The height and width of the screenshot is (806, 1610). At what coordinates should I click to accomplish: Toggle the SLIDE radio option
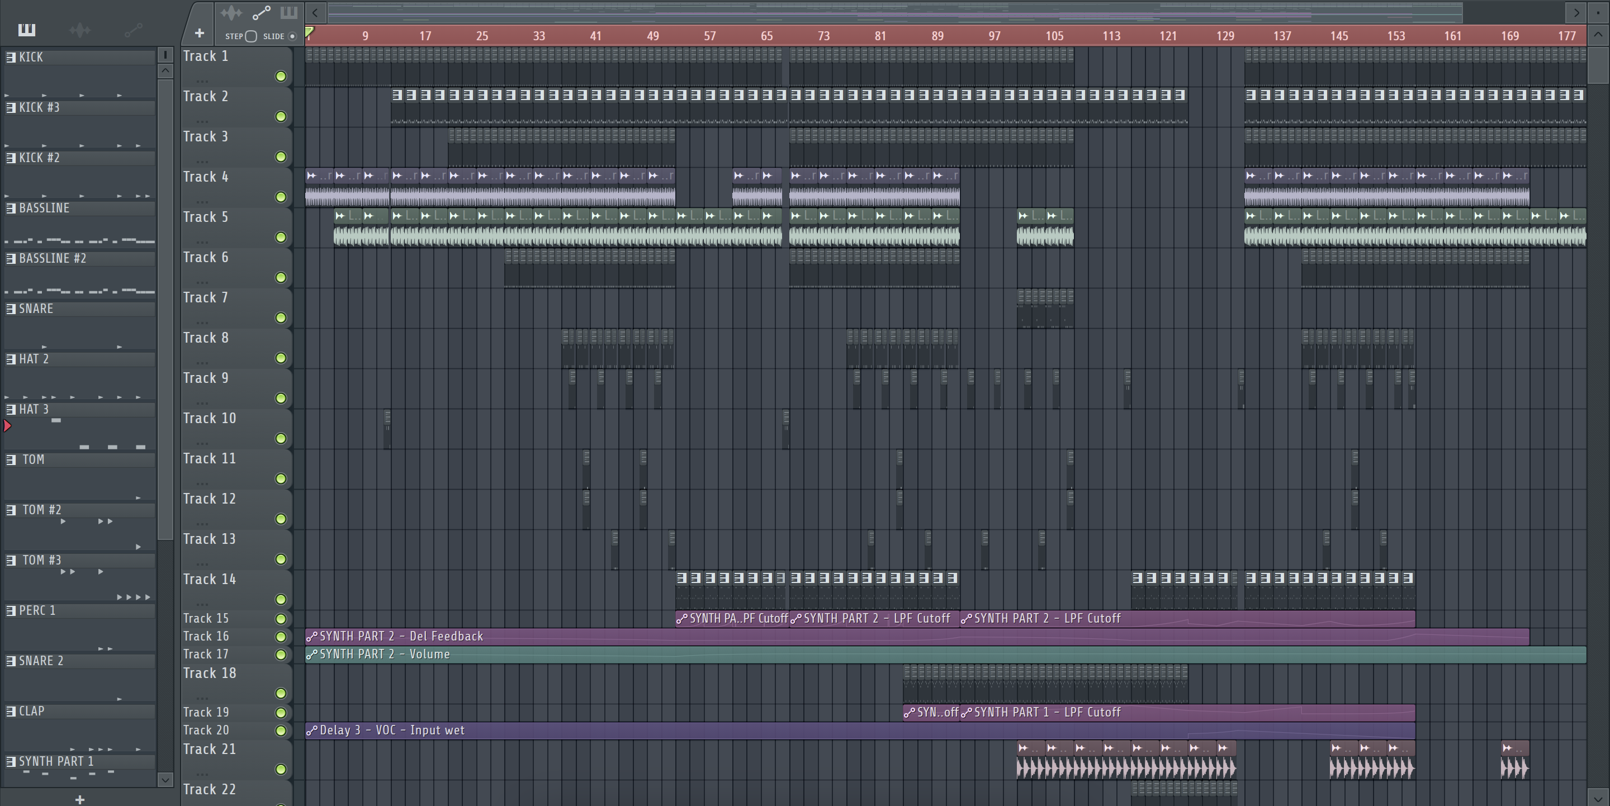[x=292, y=36]
